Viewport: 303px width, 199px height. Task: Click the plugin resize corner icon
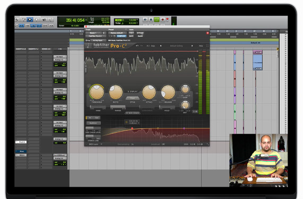click(207, 144)
